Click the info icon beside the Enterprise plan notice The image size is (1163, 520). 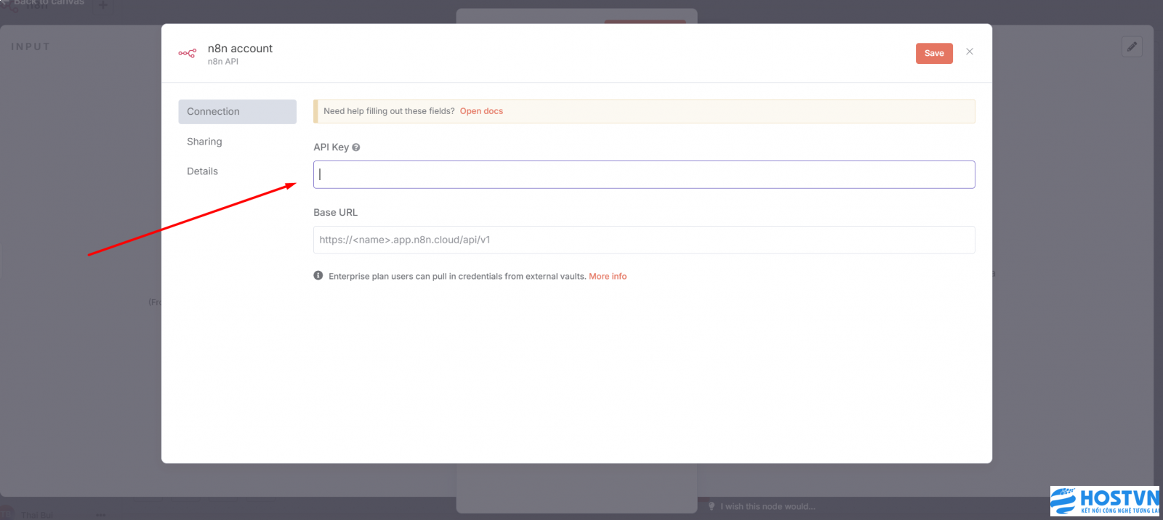point(318,276)
